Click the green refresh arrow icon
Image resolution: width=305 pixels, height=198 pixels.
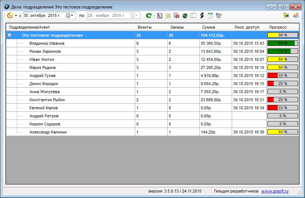tap(149, 15)
